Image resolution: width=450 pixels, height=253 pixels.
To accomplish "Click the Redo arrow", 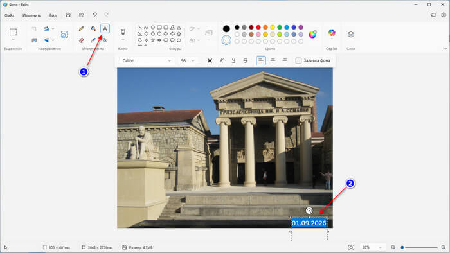I will tap(107, 15).
